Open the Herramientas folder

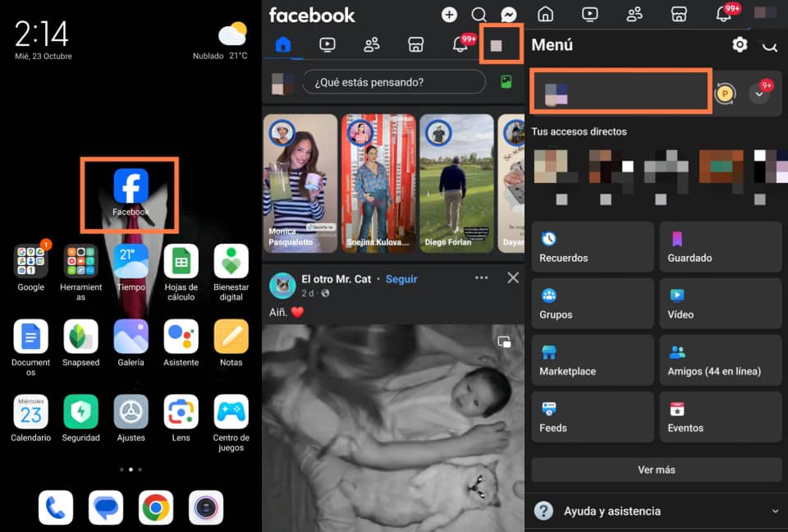(80, 261)
